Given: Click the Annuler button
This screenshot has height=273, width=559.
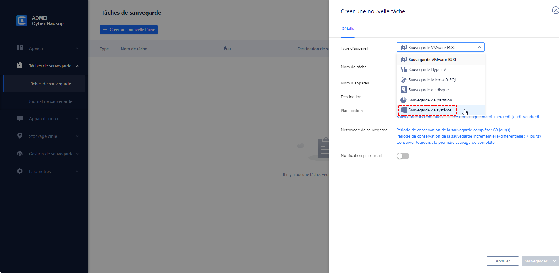Looking at the screenshot, I should point(503,261).
